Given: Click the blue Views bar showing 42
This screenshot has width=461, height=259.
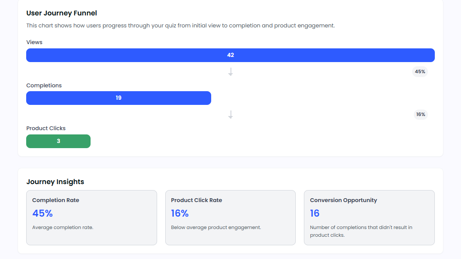Looking at the screenshot, I should 230,55.
